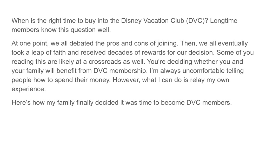Click the word 'eventually' in paragraph two
Viewport: 266px width, 149px height.
click(233, 43)
